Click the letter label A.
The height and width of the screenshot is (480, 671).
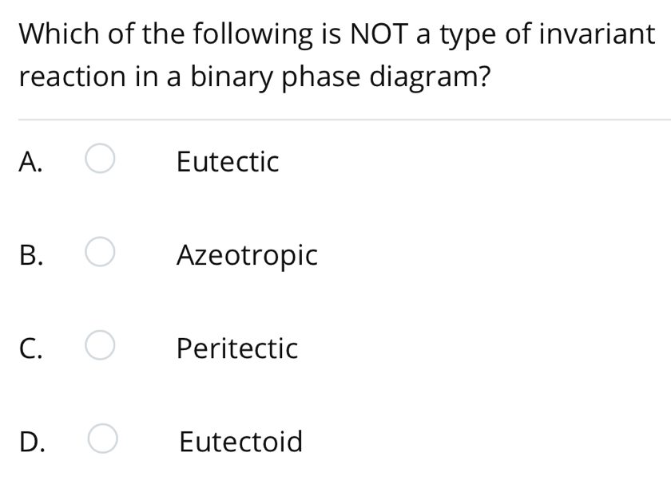30,162
